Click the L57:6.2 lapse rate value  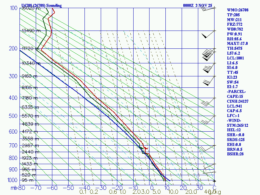(x=233, y=53)
